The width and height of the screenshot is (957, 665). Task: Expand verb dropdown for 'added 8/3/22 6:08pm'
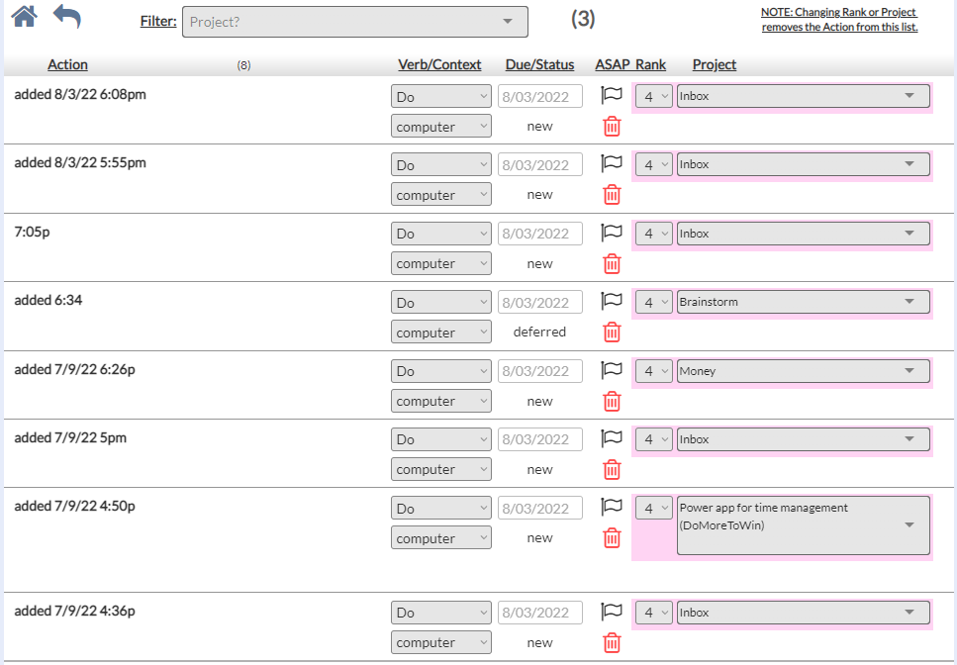pyautogui.click(x=441, y=96)
